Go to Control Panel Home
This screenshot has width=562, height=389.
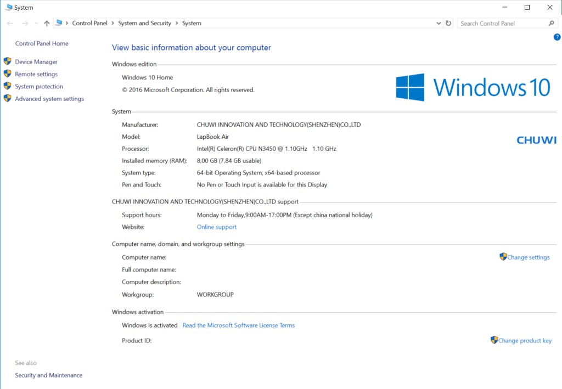click(x=42, y=43)
